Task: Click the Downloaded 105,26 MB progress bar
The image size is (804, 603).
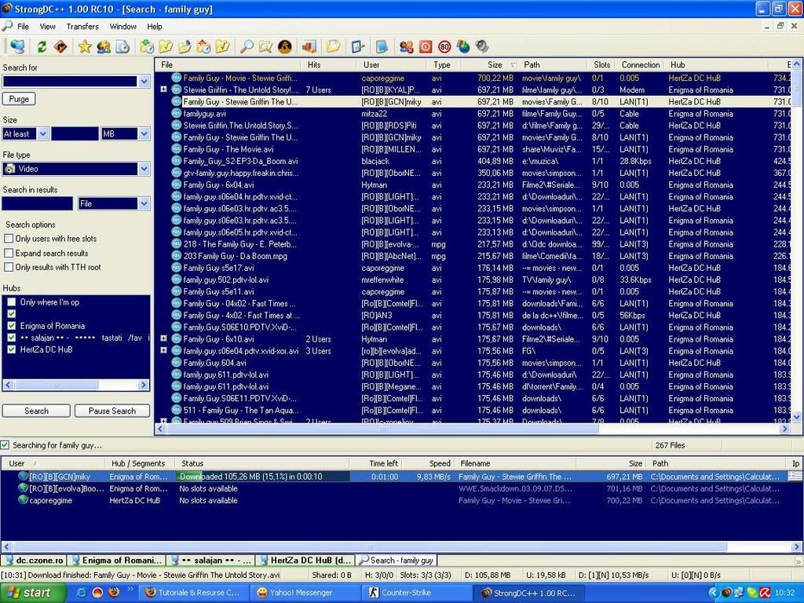Action: (x=263, y=477)
